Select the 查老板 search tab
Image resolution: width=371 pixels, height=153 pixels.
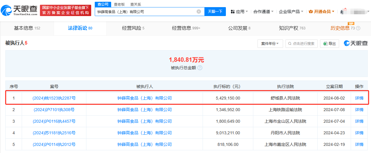[x=119, y=4]
